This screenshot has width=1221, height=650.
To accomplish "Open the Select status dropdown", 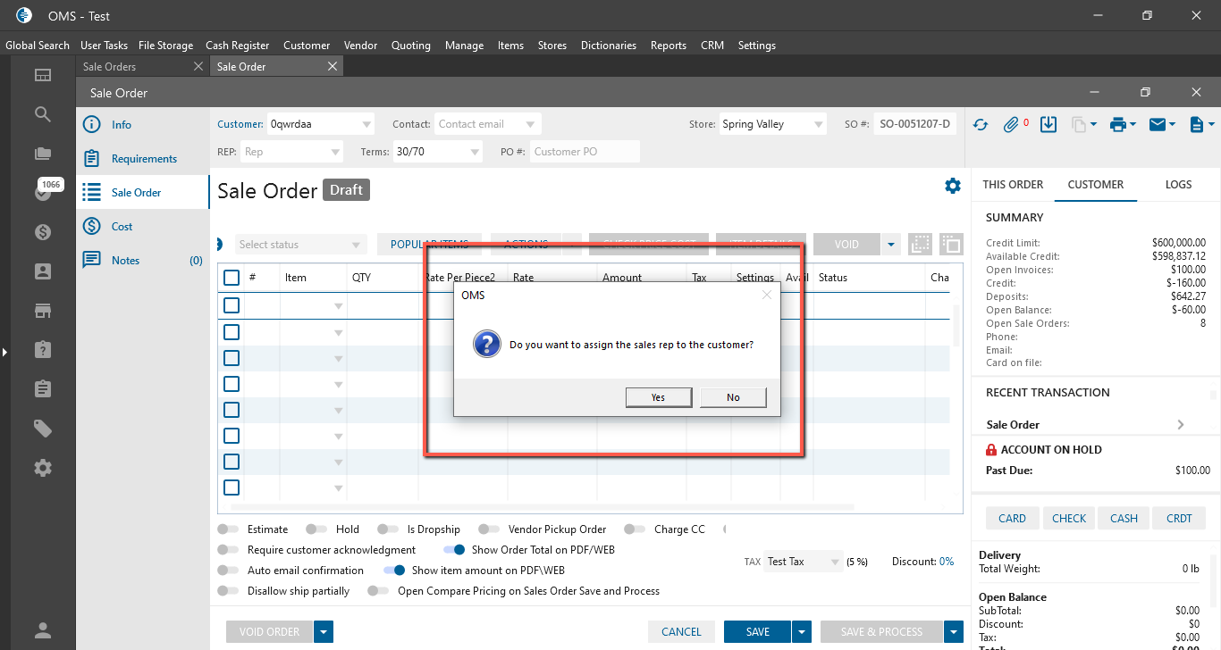I will pos(301,245).
